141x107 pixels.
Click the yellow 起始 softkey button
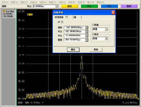coord(70,6)
